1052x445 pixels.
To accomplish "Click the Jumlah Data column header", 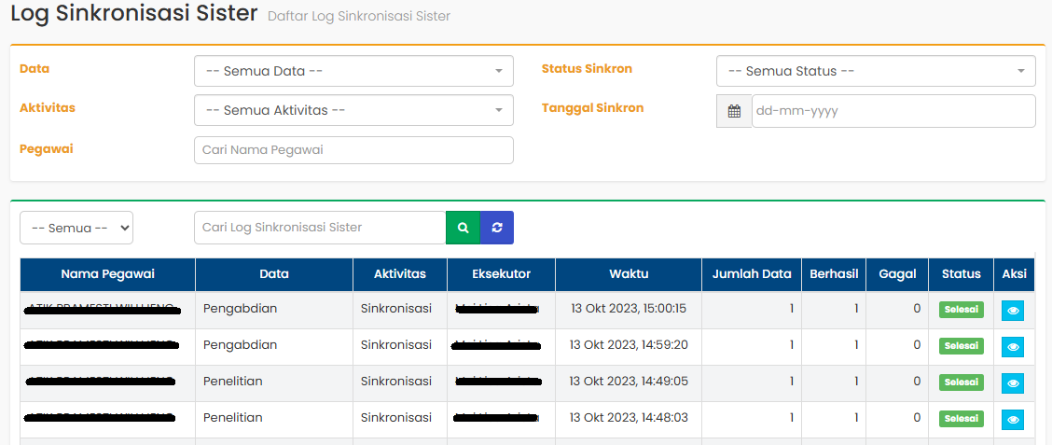I will point(752,274).
